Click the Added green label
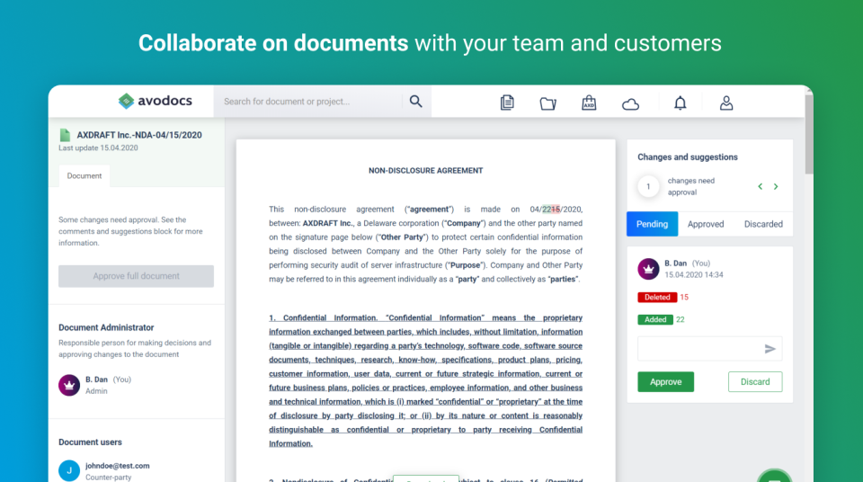This screenshot has width=863, height=482. click(655, 319)
